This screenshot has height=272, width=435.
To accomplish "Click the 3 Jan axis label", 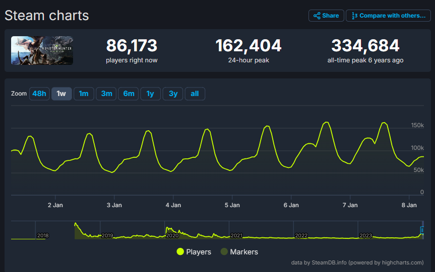I will click(x=114, y=205).
